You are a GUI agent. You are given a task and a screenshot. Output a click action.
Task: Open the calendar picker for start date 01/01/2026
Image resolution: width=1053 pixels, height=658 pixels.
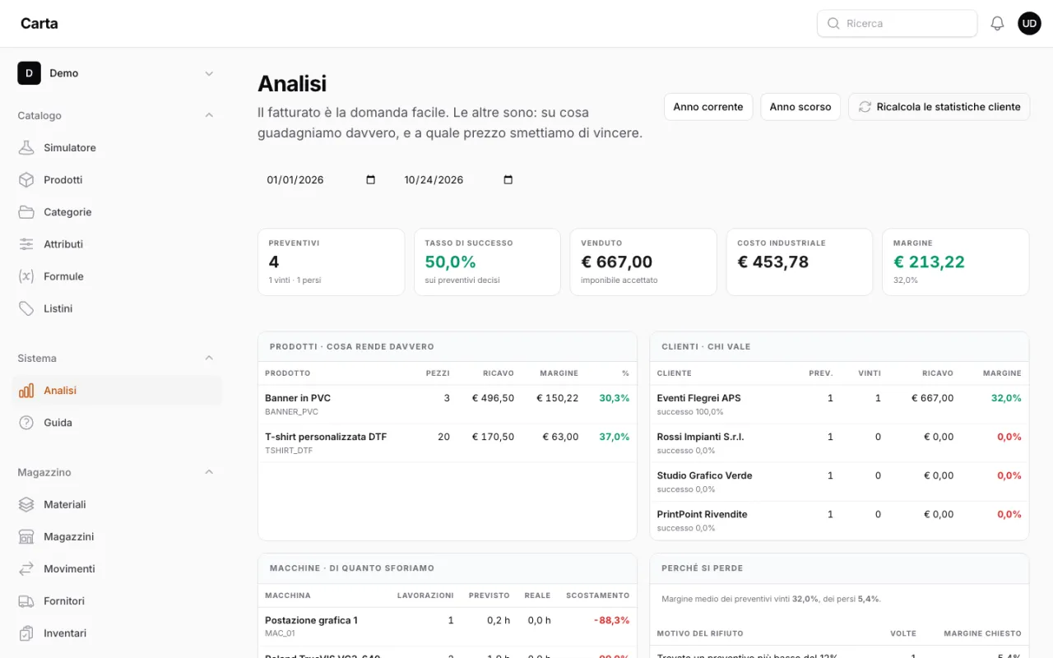[x=370, y=180]
